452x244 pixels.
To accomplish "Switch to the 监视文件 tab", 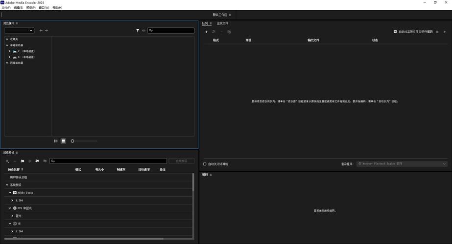I will (222, 23).
